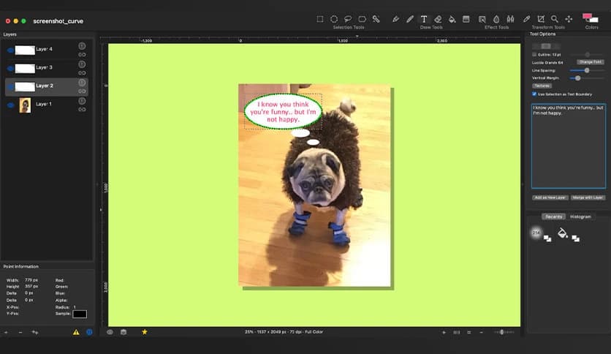This screenshot has width=611, height=354.
Task: Select the Text tool in Draw Tools
Action: click(424, 19)
